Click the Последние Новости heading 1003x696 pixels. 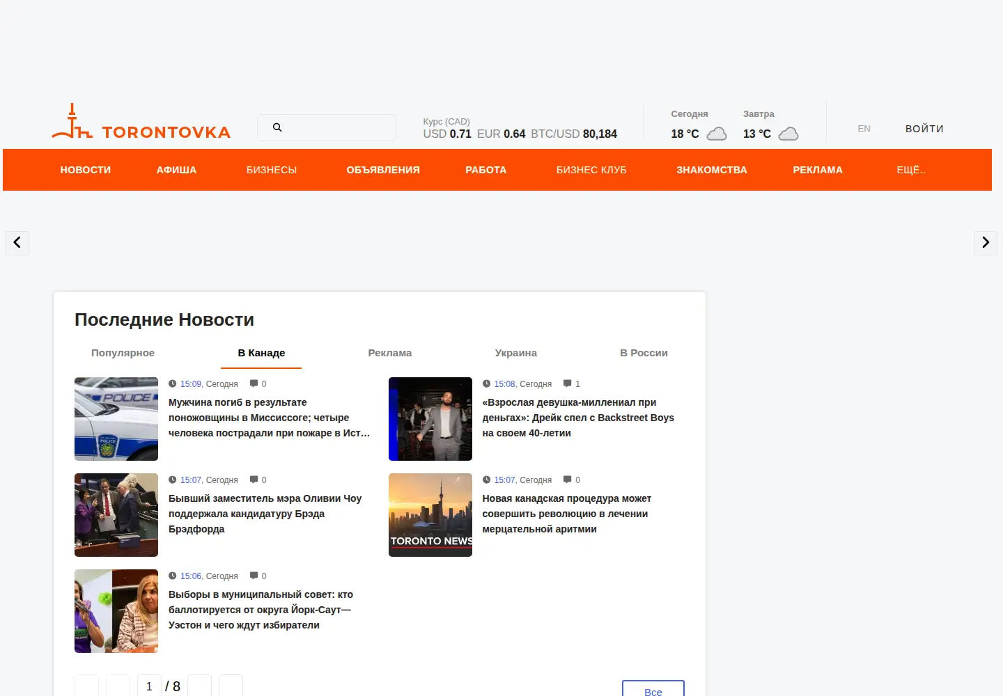[x=164, y=319]
